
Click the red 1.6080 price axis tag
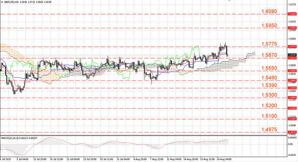coord(292,14)
